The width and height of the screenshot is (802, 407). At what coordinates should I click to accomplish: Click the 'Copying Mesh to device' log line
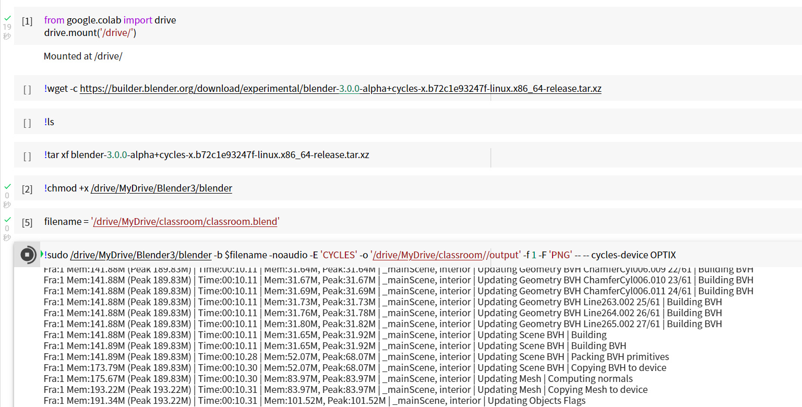(345, 390)
